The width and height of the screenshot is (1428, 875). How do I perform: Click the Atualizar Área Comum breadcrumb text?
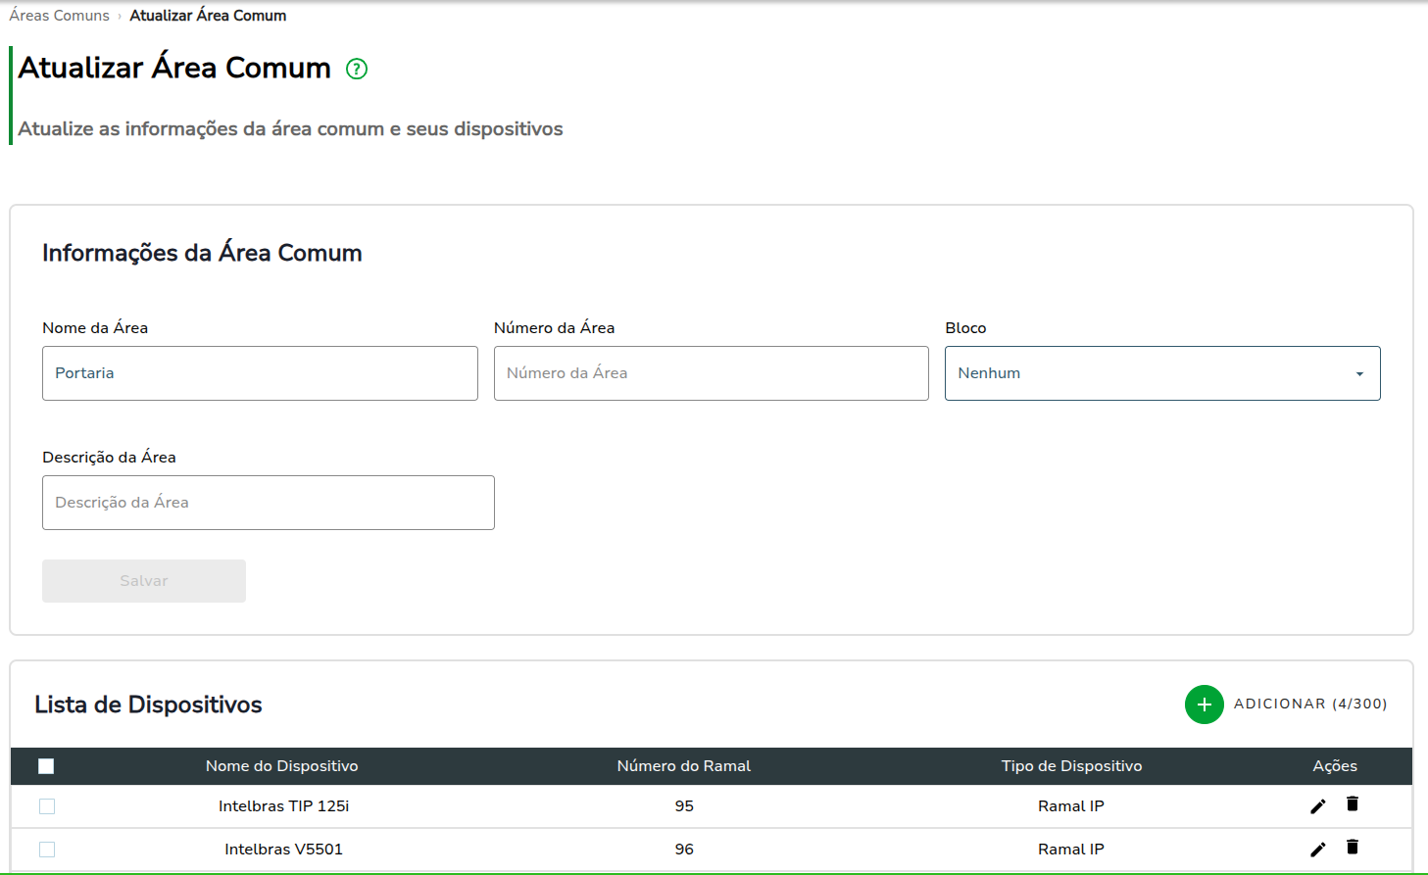point(208,16)
